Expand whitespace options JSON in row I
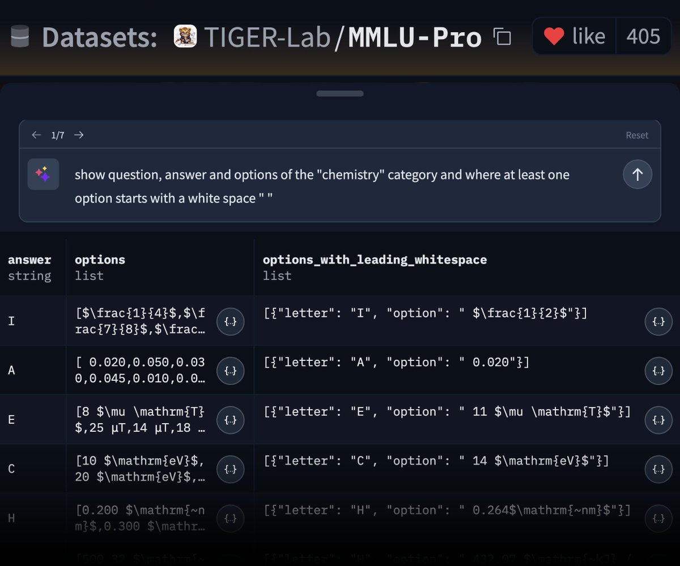This screenshot has height=566, width=680. pyautogui.click(x=658, y=322)
